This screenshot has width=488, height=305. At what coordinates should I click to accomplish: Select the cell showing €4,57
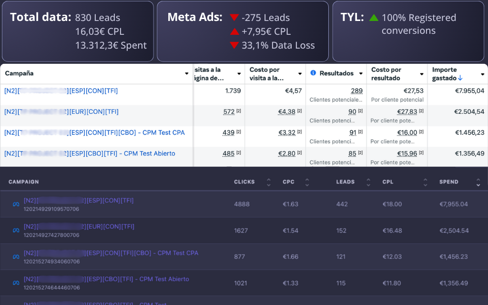(x=293, y=91)
